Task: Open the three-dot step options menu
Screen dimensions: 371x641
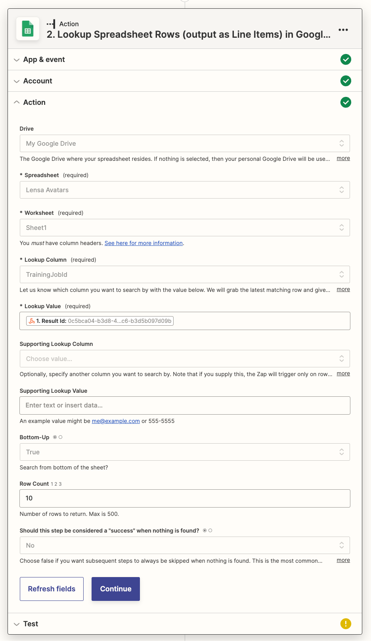Action: [343, 30]
